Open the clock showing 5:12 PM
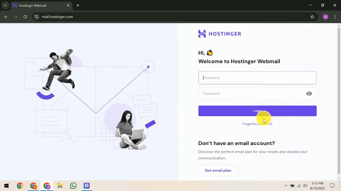This screenshot has width=341, height=191. [317, 186]
